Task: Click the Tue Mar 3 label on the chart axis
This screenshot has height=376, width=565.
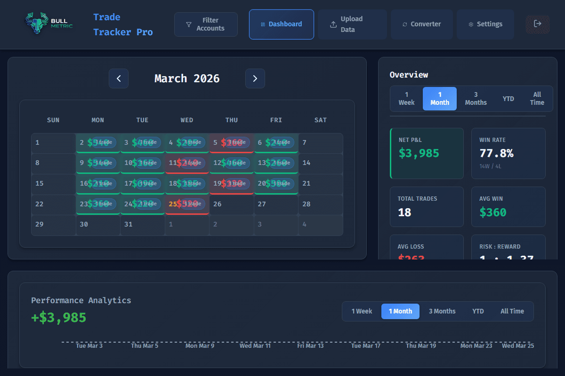Action: pos(89,345)
